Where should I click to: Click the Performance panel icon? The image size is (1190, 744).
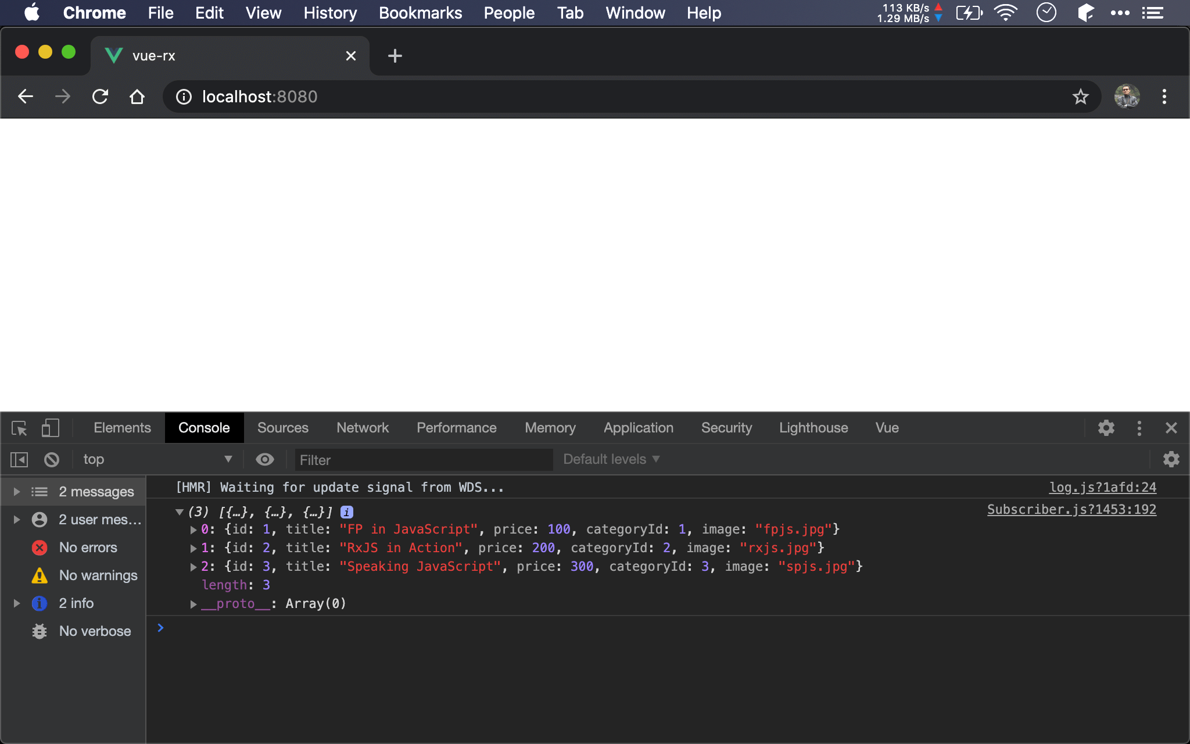tap(456, 427)
